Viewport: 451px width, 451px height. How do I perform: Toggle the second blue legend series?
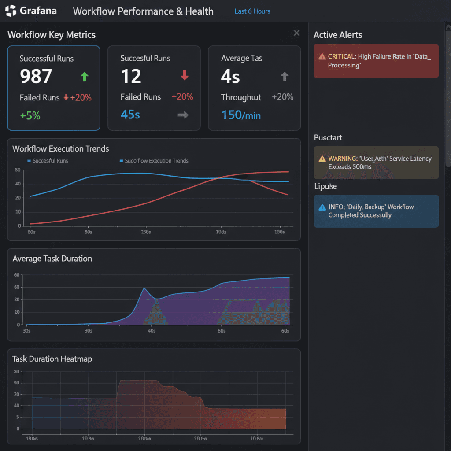pos(153,161)
